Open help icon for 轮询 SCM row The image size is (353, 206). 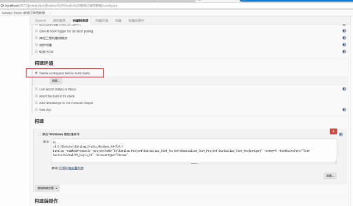[344, 51]
